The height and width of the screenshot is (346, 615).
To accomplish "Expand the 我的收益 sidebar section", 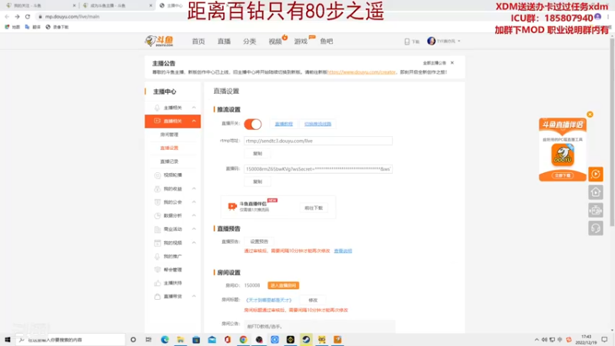I will 194,188.
